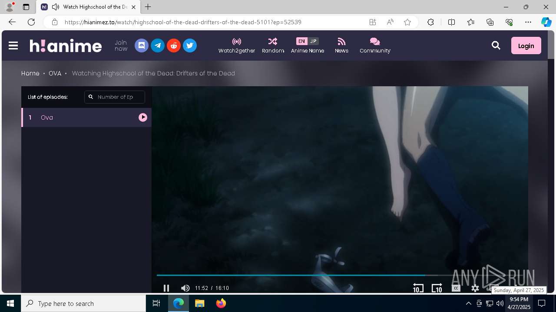Open the tab actions menu
Image resolution: width=556 pixels, height=312 pixels.
pos(26,7)
